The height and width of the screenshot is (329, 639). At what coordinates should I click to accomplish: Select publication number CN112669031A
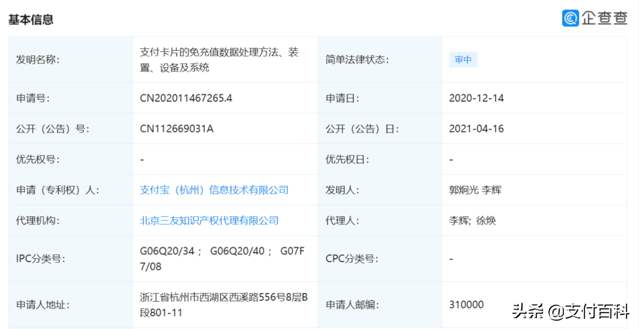(x=176, y=129)
